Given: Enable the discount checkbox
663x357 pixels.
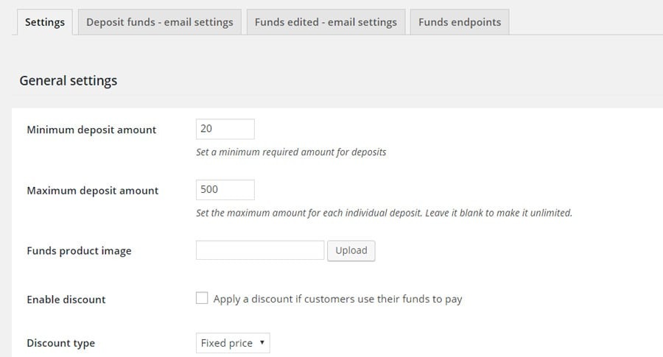Looking at the screenshot, I should point(202,299).
